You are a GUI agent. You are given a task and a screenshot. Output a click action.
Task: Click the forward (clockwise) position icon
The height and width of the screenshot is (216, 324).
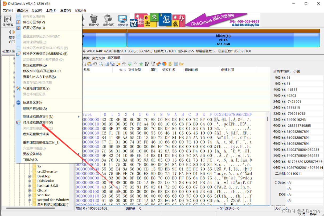[153, 64]
